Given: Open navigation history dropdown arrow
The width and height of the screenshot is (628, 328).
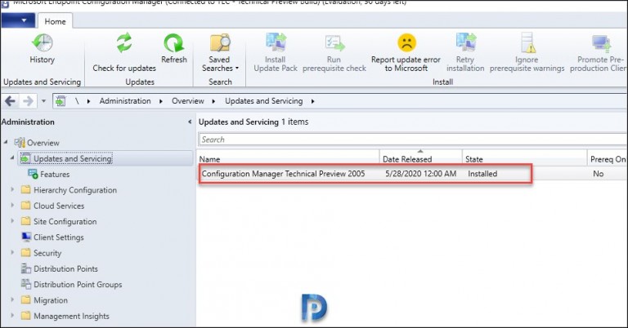Looking at the screenshot, I should [x=43, y=101].
